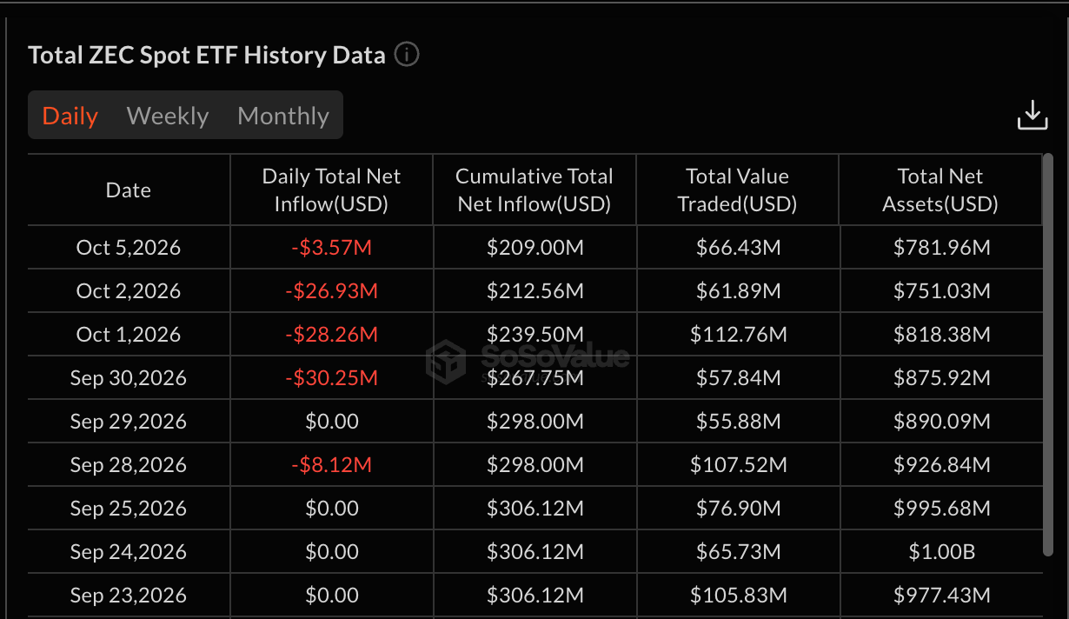This screenshot has height=619, width=1069.
Task: Click the $267.75M cumulative inflow cell
Action: point(534,378)
